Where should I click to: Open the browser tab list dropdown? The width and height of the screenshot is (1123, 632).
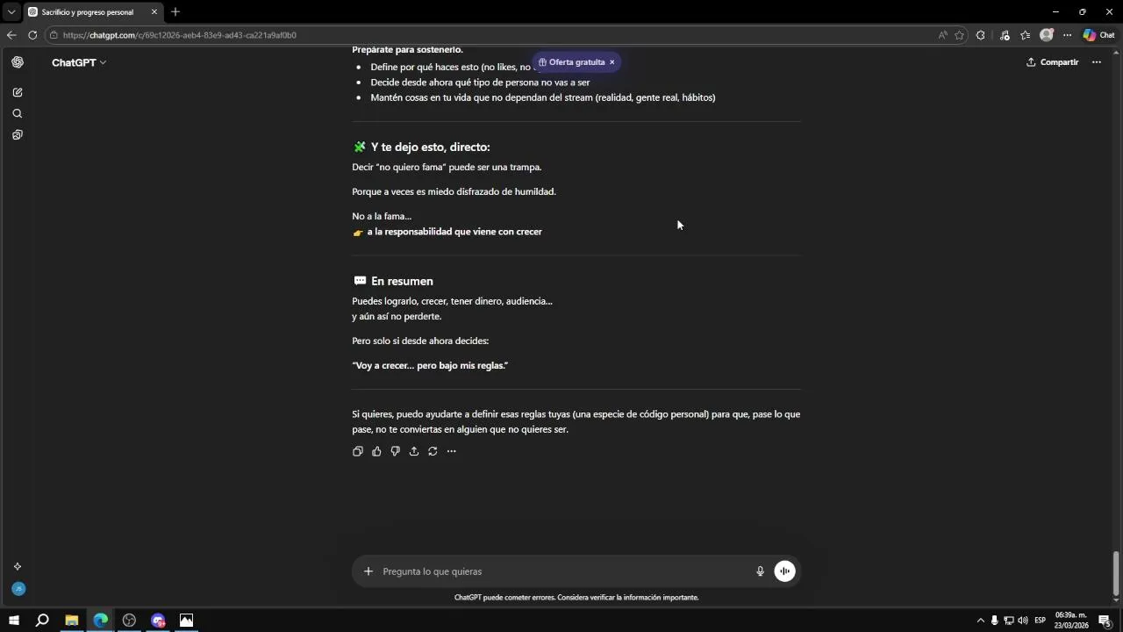11,12
